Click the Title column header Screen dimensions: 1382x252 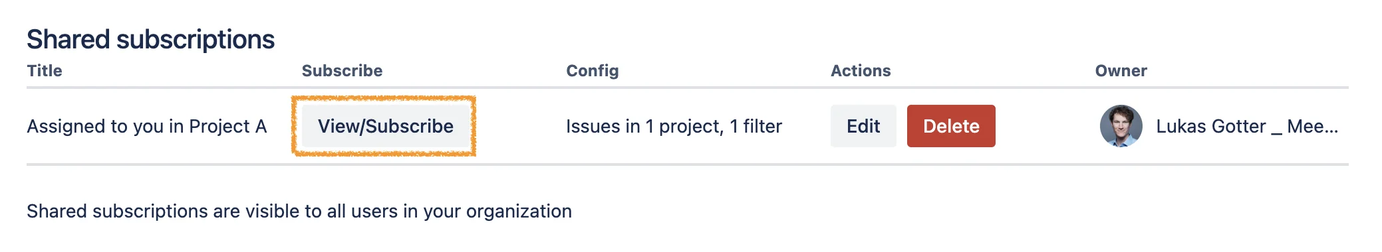(x=45, y=71)
